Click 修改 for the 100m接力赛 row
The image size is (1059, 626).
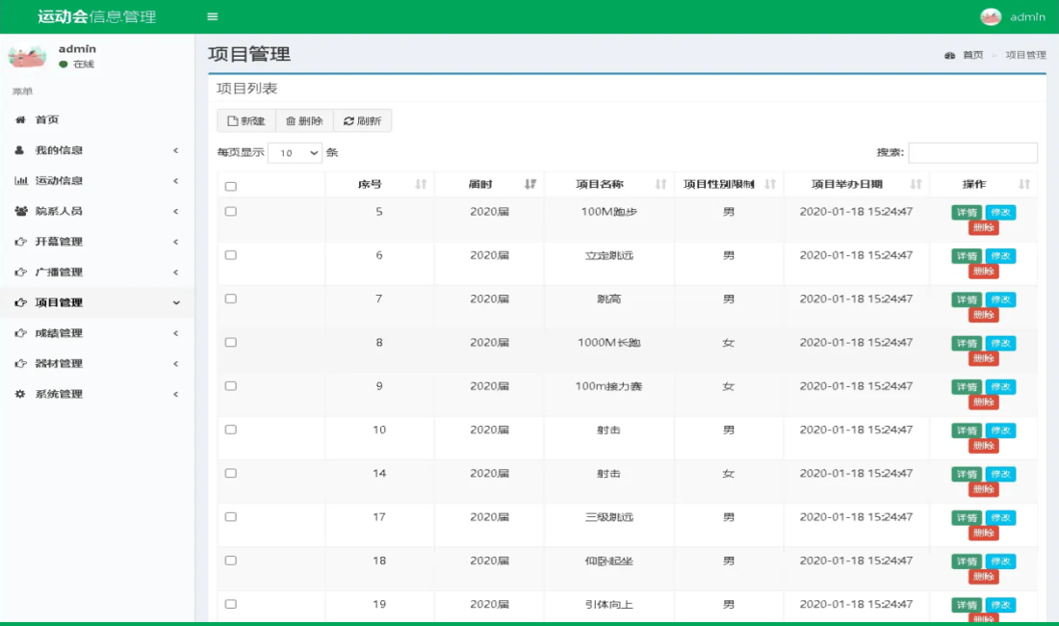tap(1000, 387)
